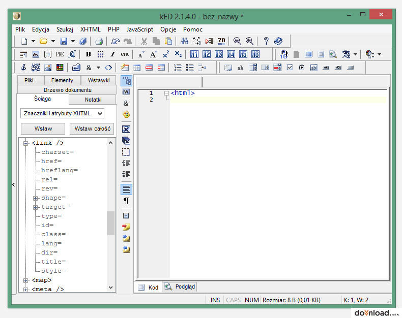Collapse the <html> code fold marker

(166, 93)
